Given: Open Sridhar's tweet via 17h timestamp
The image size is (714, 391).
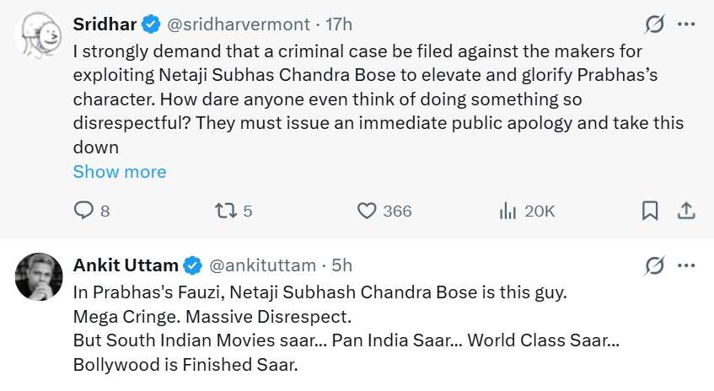Looking at the screenshot, I should click(339, 24).
